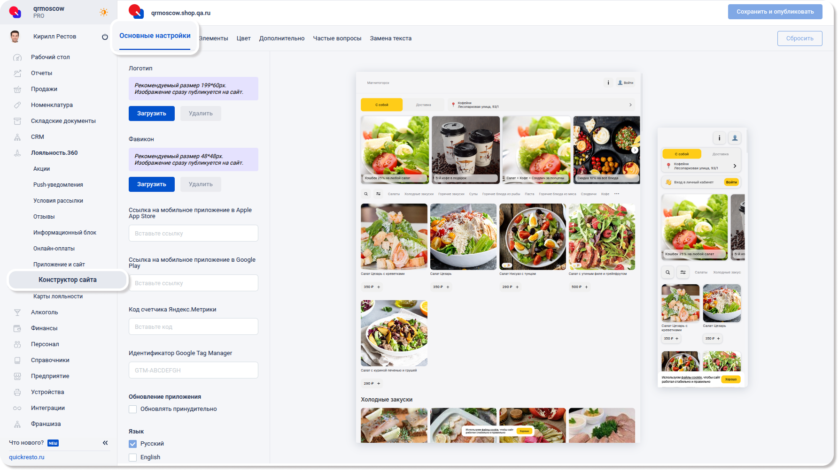Check the English language checkbox

pyautogui.click(x=133, y=457)
